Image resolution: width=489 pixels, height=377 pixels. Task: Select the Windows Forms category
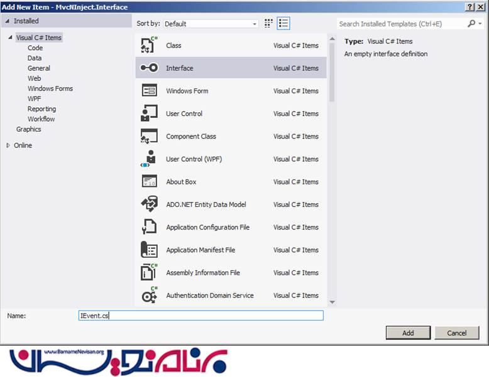(50, 88)
